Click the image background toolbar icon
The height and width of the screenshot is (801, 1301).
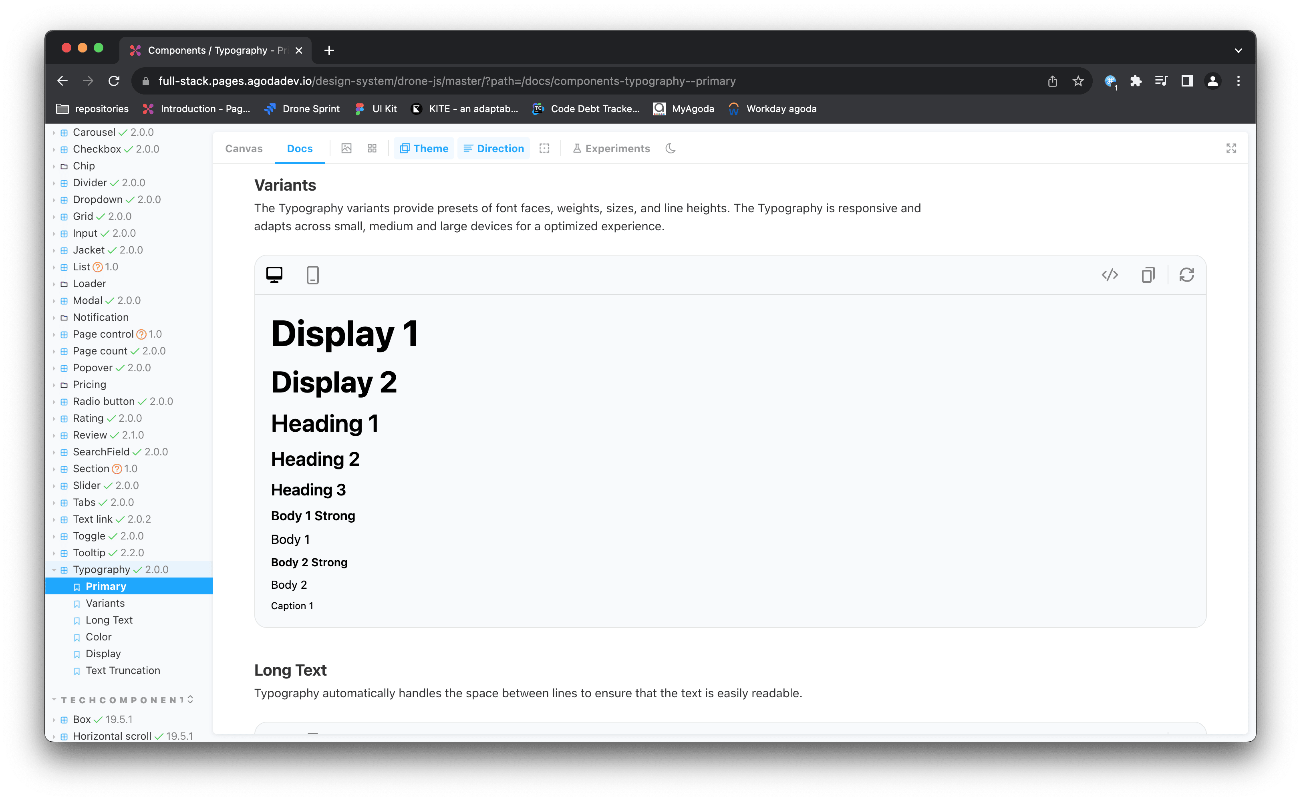click(x=346, y=148)
